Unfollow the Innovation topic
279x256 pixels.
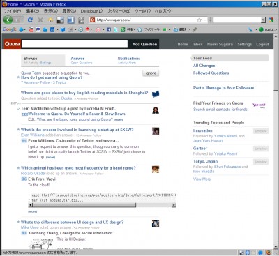261,131
